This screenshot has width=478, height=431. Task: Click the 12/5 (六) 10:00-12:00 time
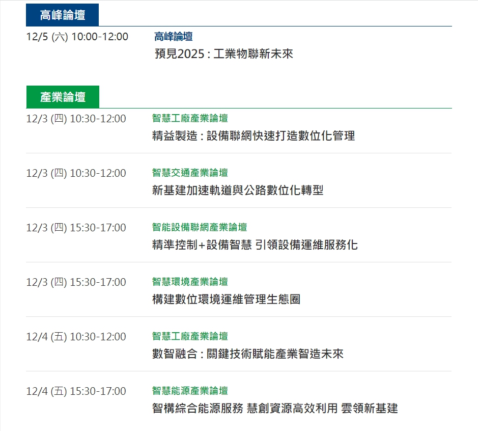(x=77, y=37)
